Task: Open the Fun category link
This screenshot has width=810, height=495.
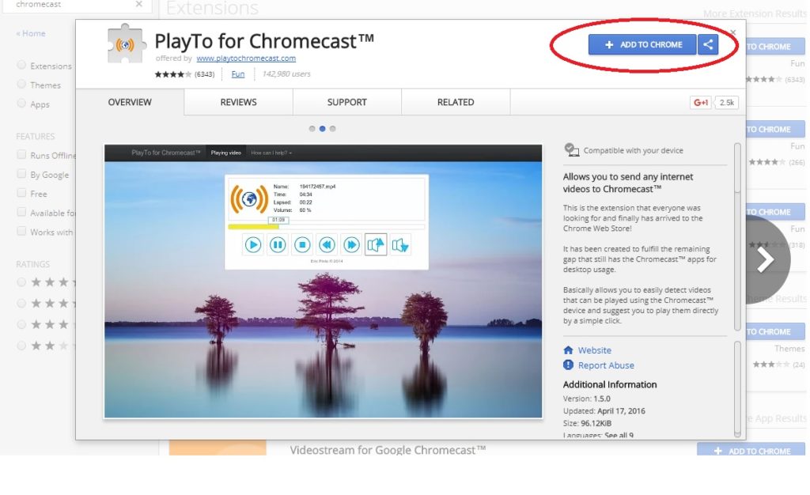Action: [237, 74]
